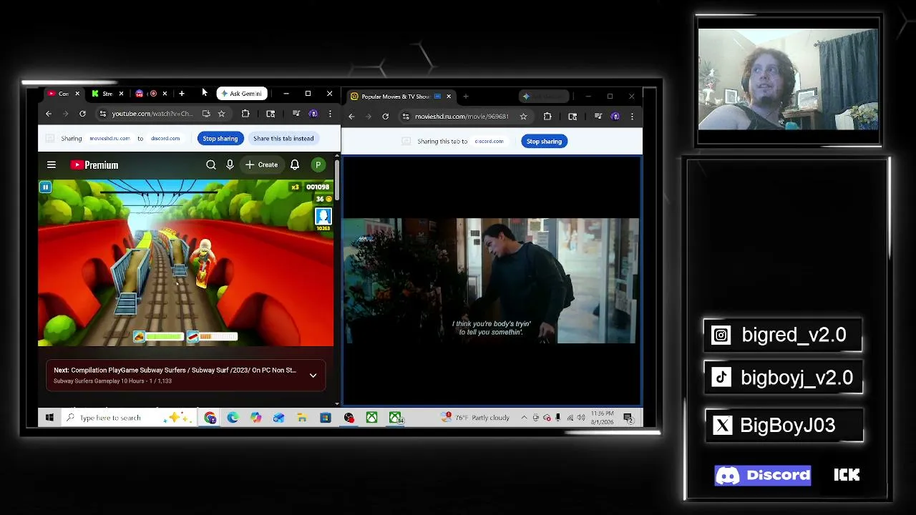
Task: Close the Kick Stre tab
Action: tap(121, 94)
